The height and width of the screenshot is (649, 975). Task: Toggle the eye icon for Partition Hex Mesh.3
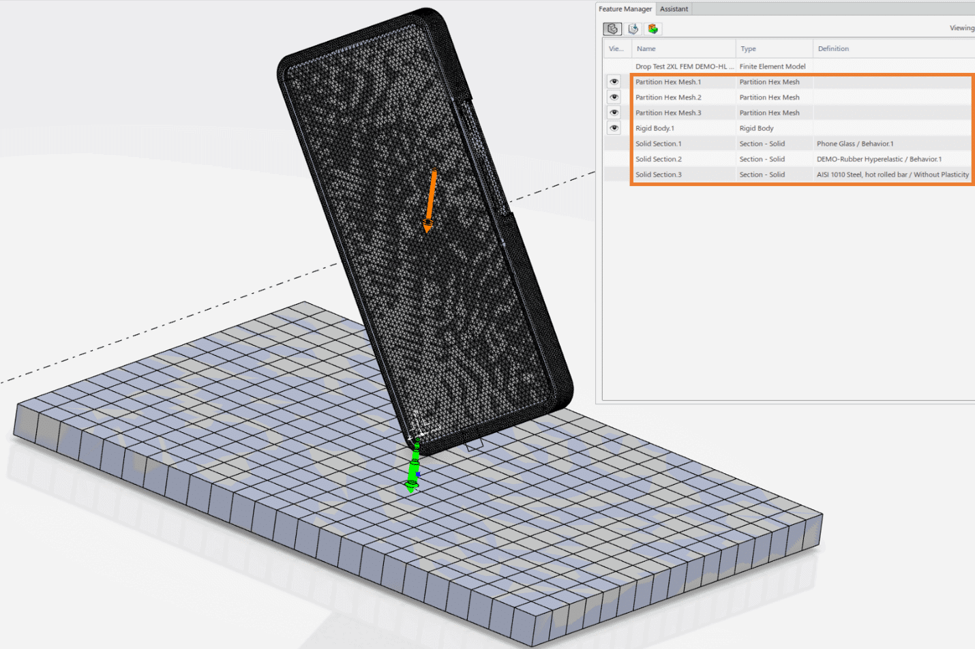tap(614, 112)
